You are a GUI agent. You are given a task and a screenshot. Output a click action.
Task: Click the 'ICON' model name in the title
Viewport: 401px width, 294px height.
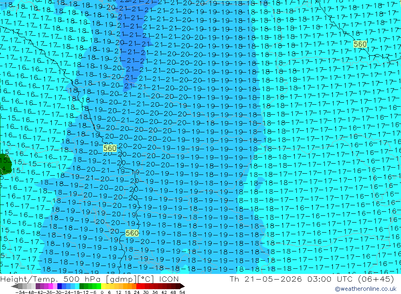coord(169,279)
